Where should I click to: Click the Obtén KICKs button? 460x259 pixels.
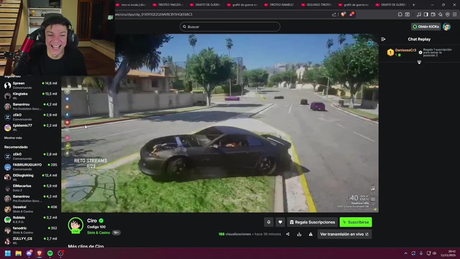pyautogui.click(x=426, y=27)
